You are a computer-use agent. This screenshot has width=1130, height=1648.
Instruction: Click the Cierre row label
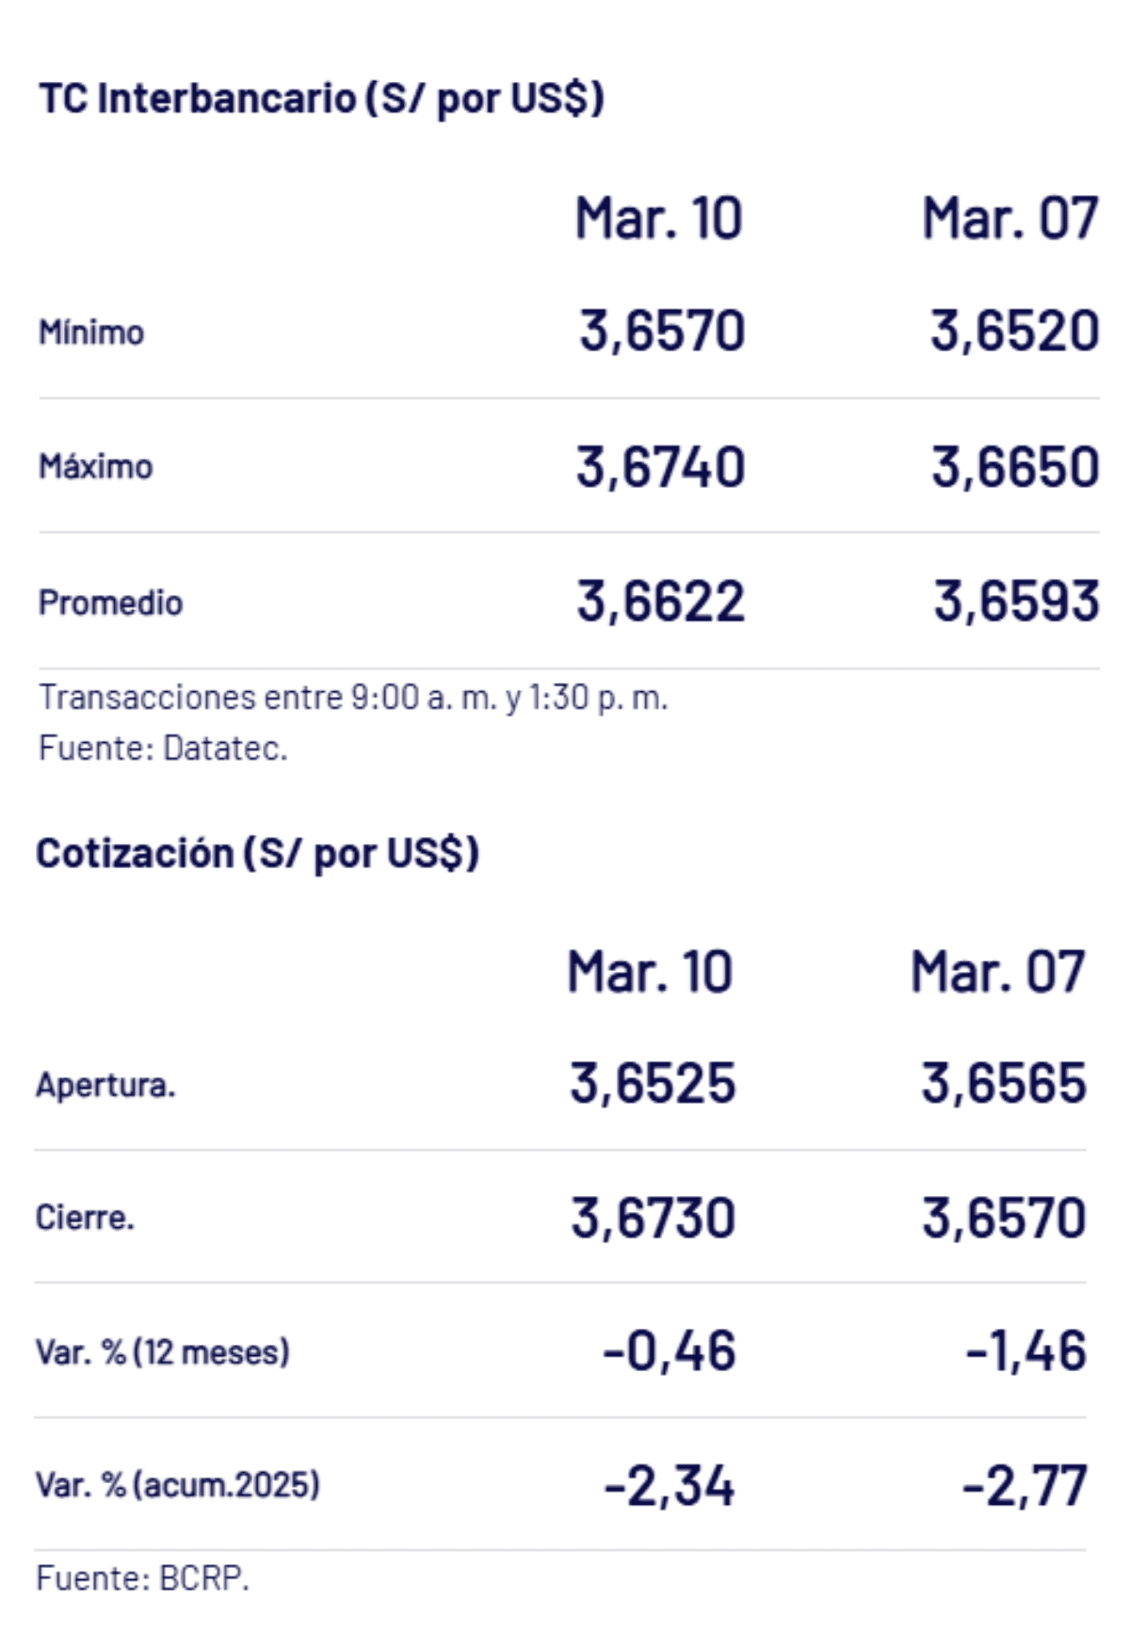point(85,1218)
